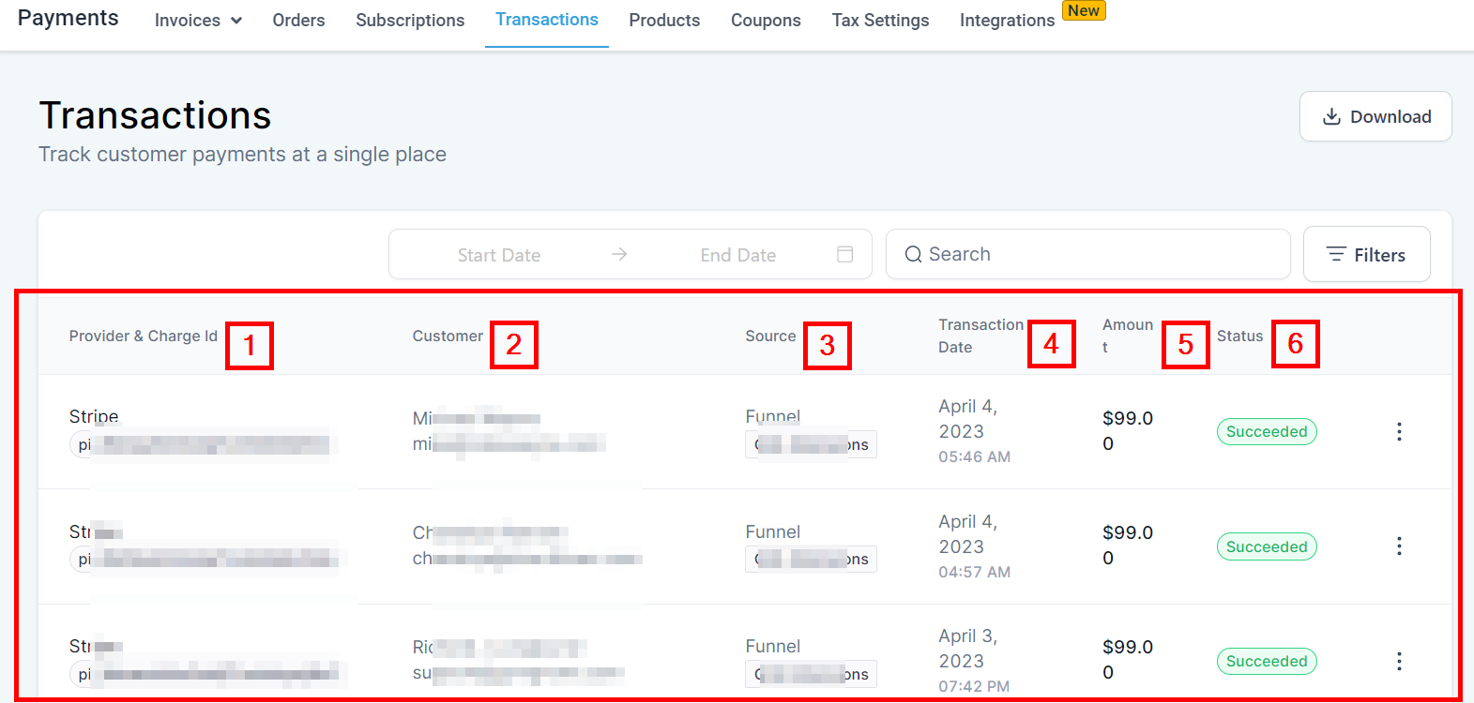
Task: Click the Succeeded status badge in first row
Action: coord(1267,432)
